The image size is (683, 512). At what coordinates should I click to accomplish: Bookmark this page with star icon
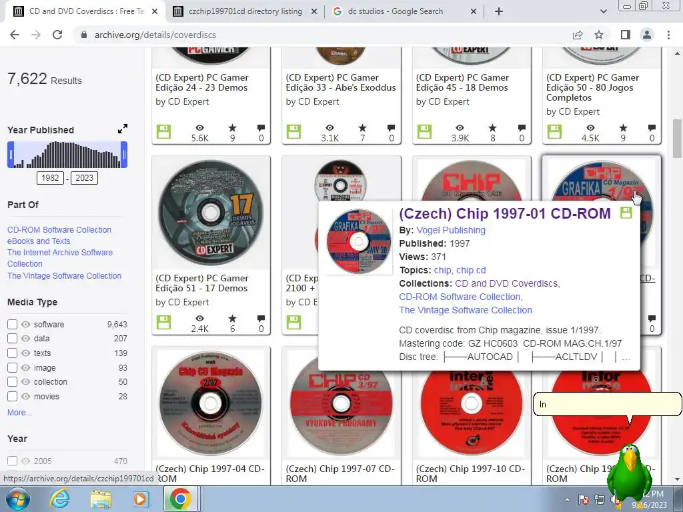599,35
